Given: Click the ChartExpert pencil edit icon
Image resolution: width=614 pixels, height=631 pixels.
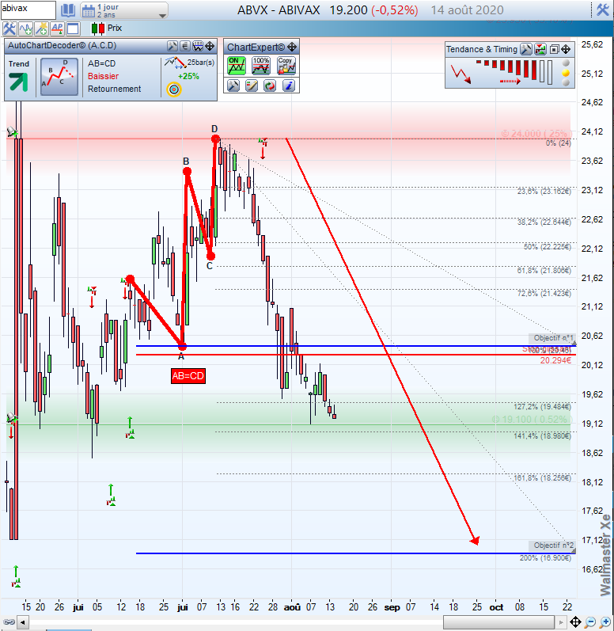Looking at the screenshot, I should pyautogui.click(x=252, y=86).
